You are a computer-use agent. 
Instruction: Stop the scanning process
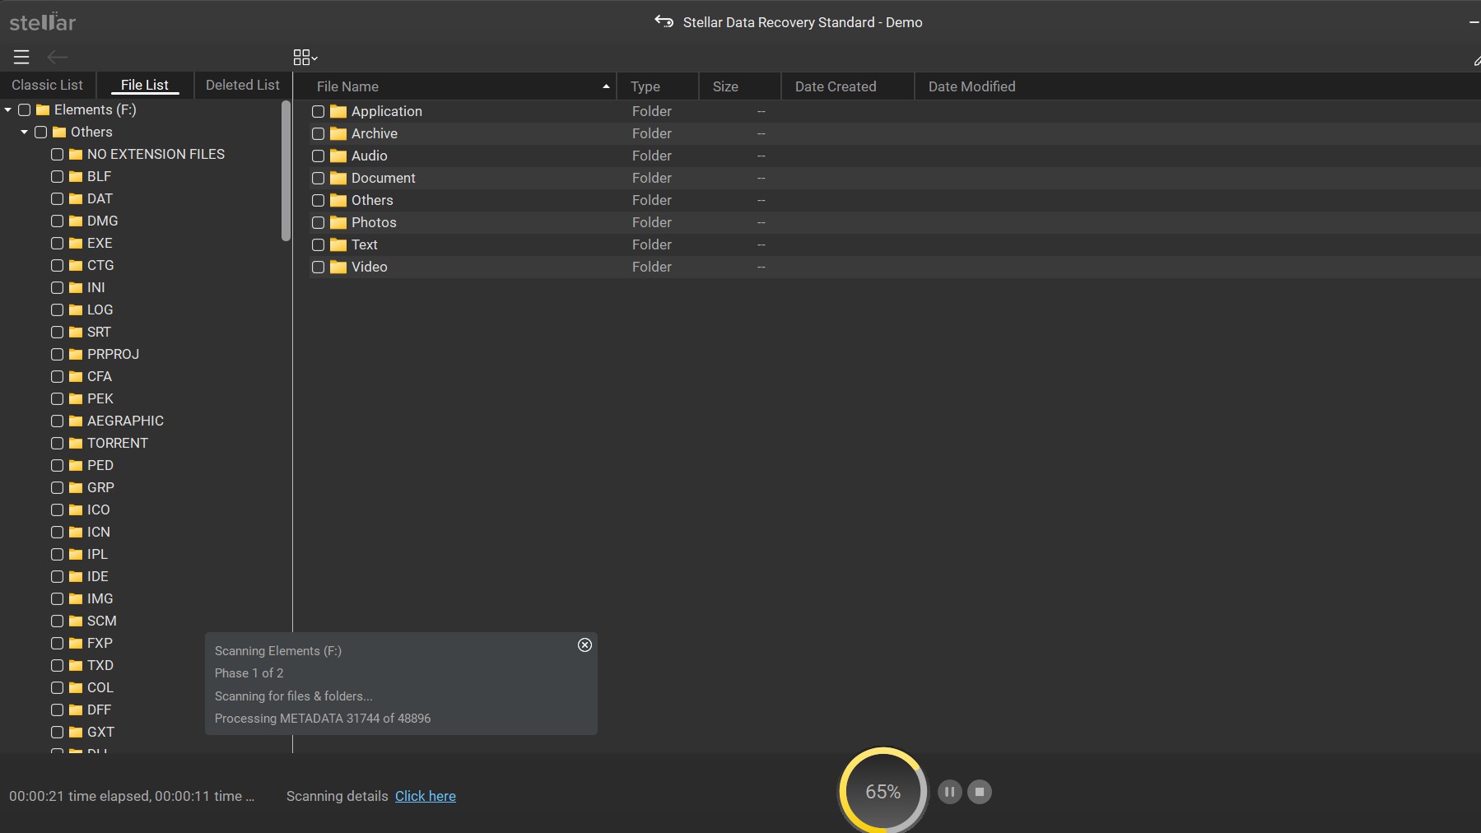(979, 791)
